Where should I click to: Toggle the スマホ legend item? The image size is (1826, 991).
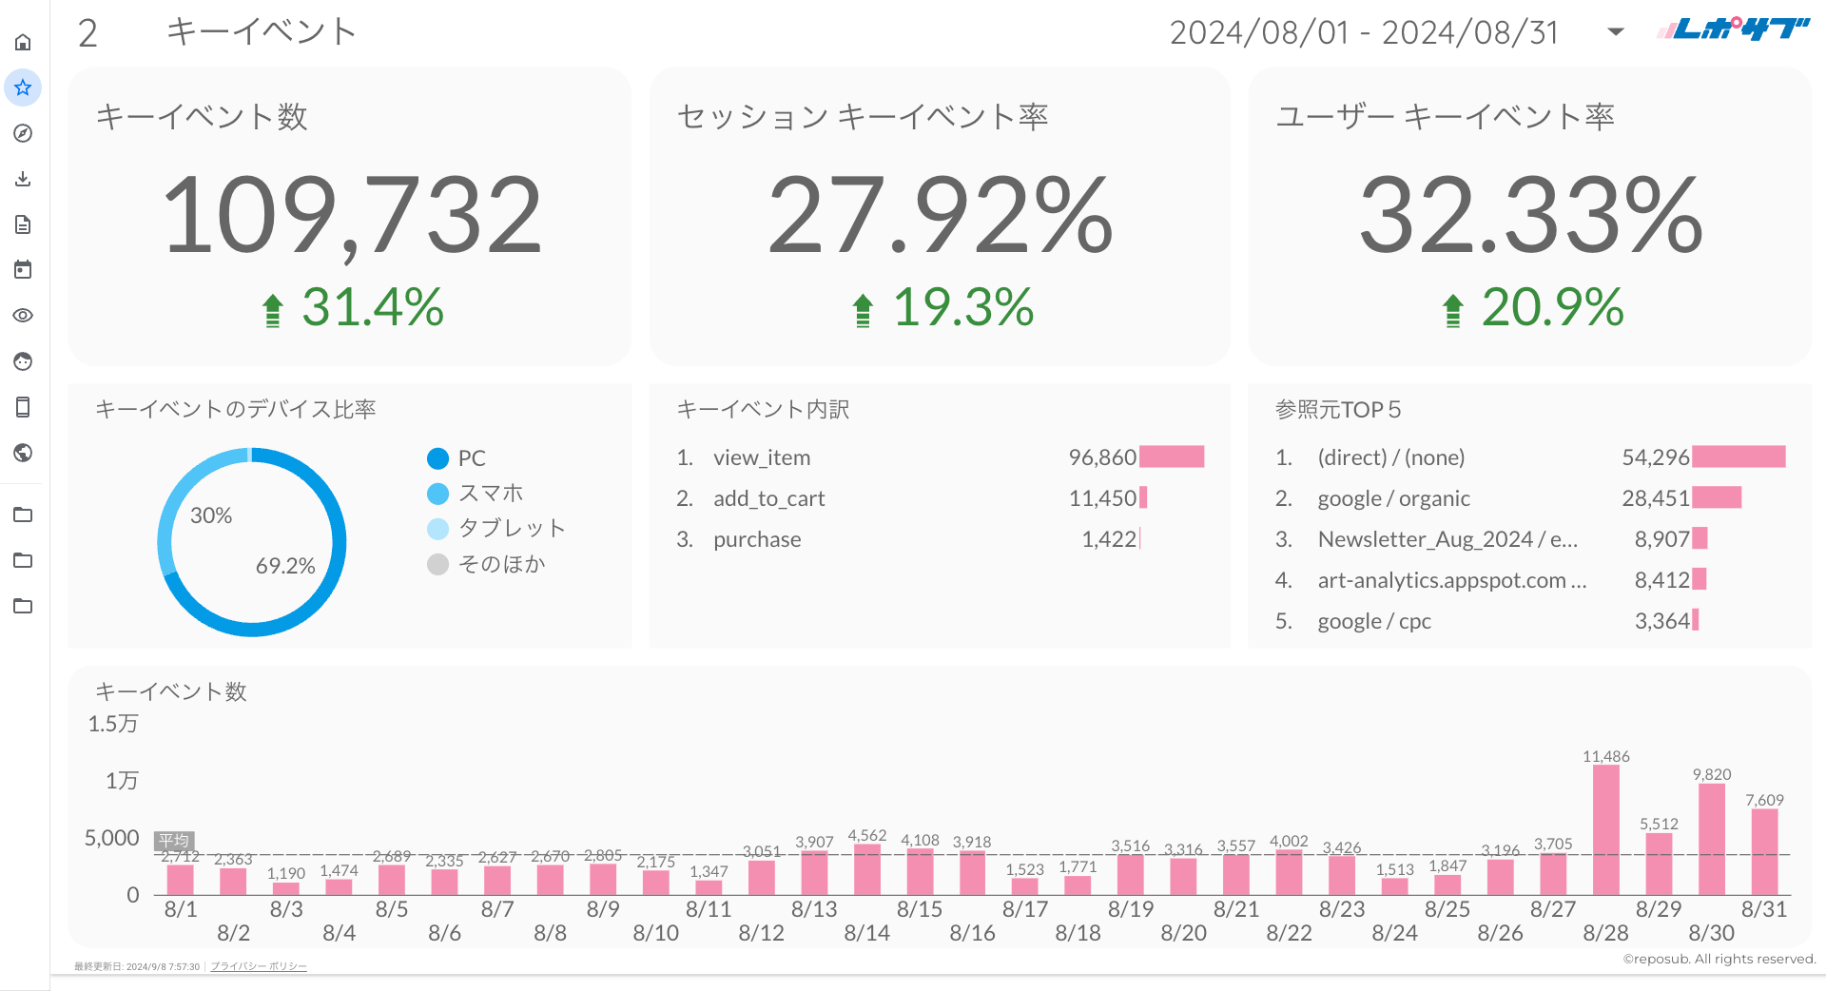(x=476, y=494)
